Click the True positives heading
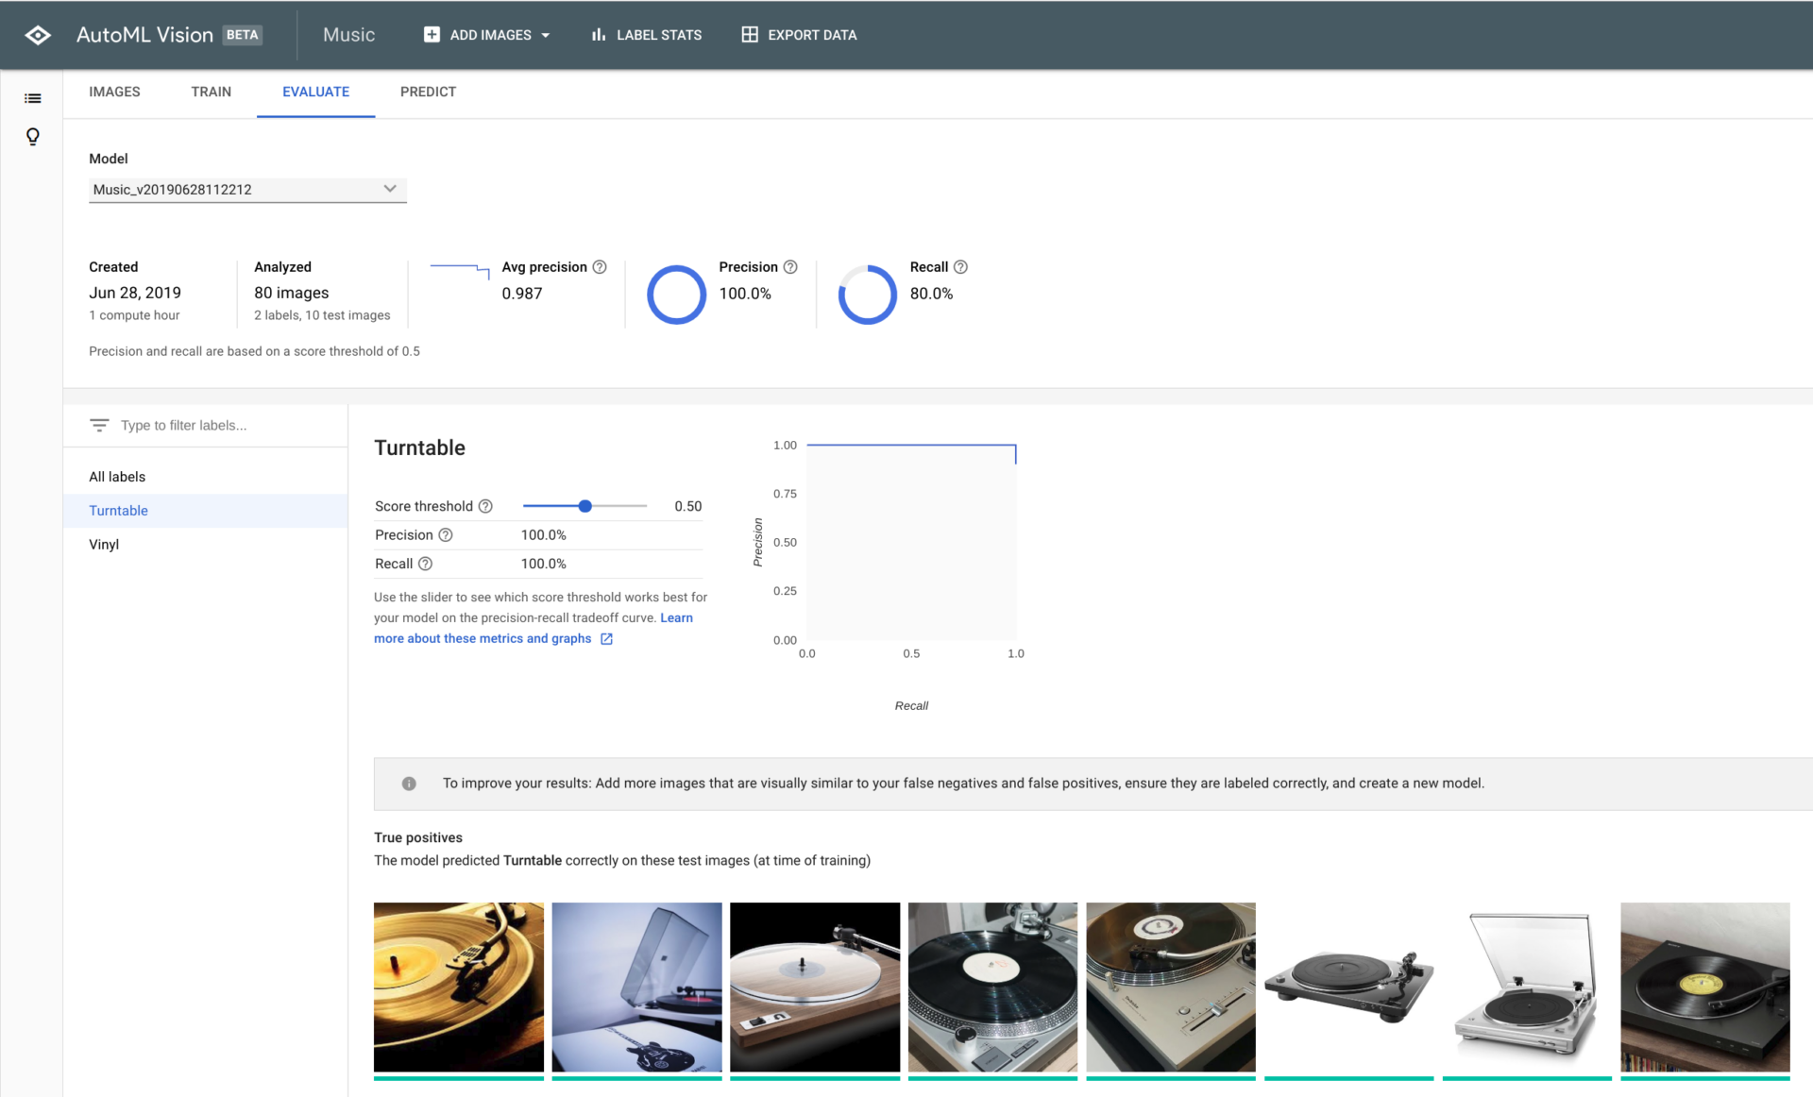The height and width of the screenshot is (1097, 1813). [418, 837]
